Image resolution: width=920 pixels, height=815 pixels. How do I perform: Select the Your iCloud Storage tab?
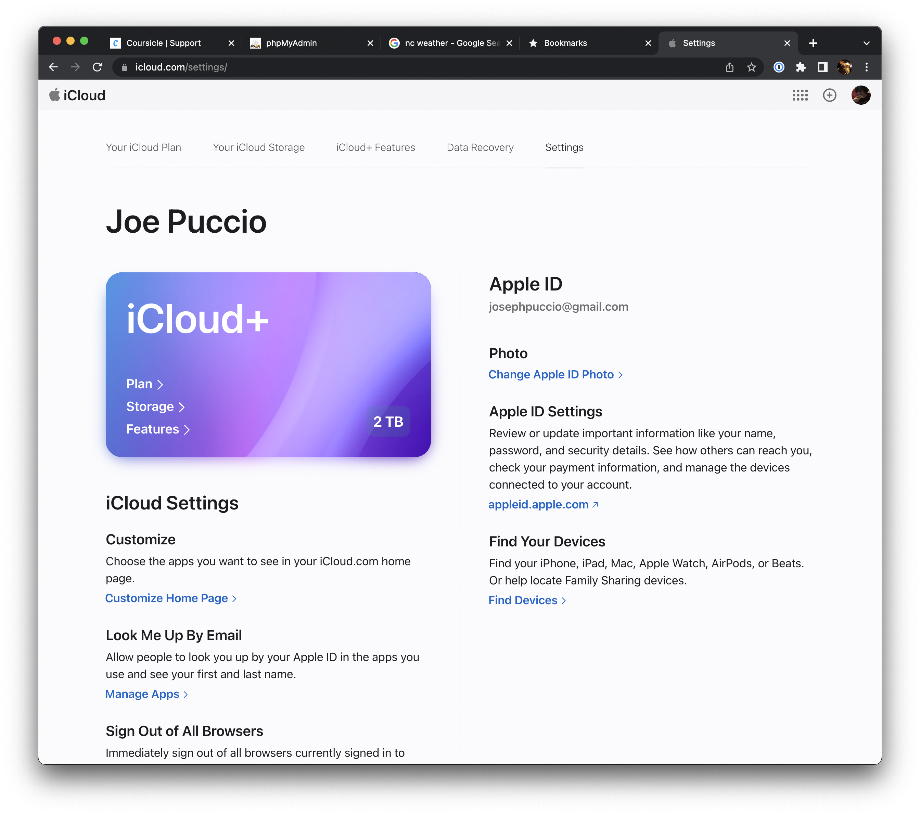[258, 147]
